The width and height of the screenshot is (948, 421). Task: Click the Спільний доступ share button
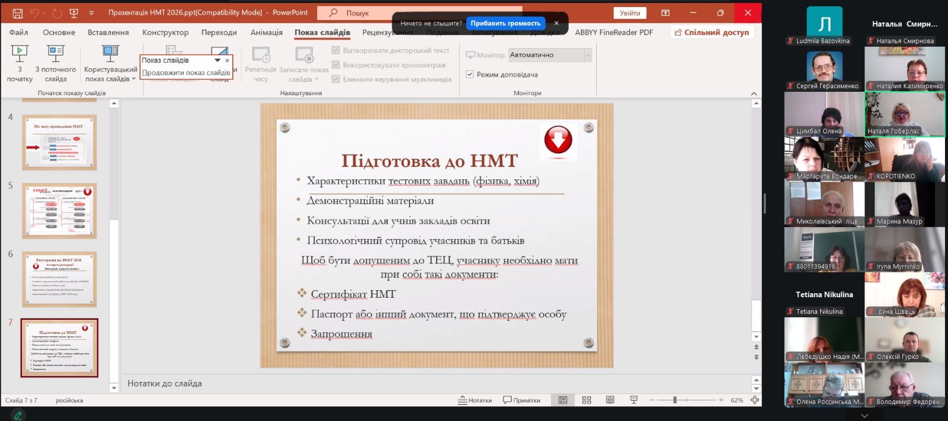[712, 32]
